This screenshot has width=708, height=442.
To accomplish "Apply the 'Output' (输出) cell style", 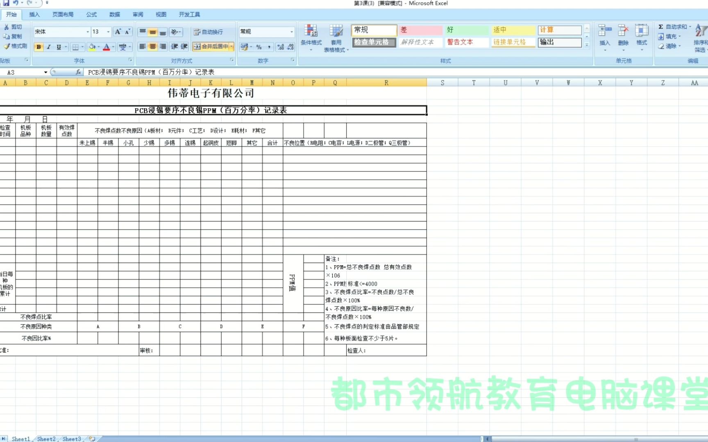I will 560,42.
